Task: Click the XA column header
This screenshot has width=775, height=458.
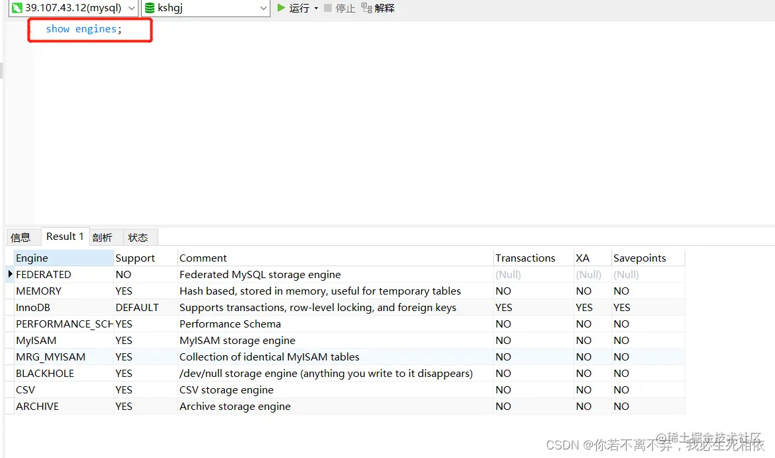Action: coord(592,258)
